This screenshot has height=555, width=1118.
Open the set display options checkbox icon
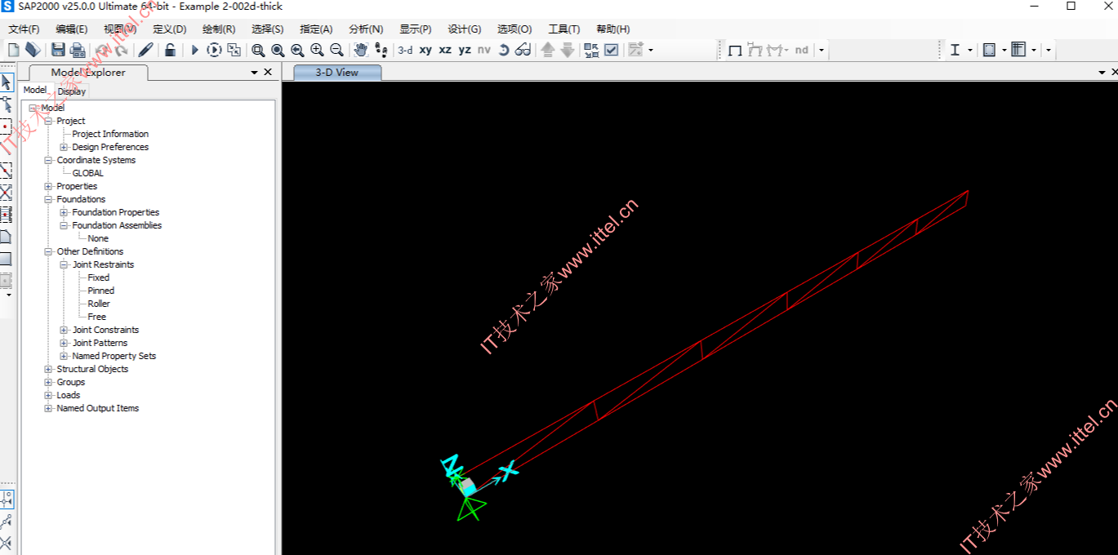click(x=611, y=50)
